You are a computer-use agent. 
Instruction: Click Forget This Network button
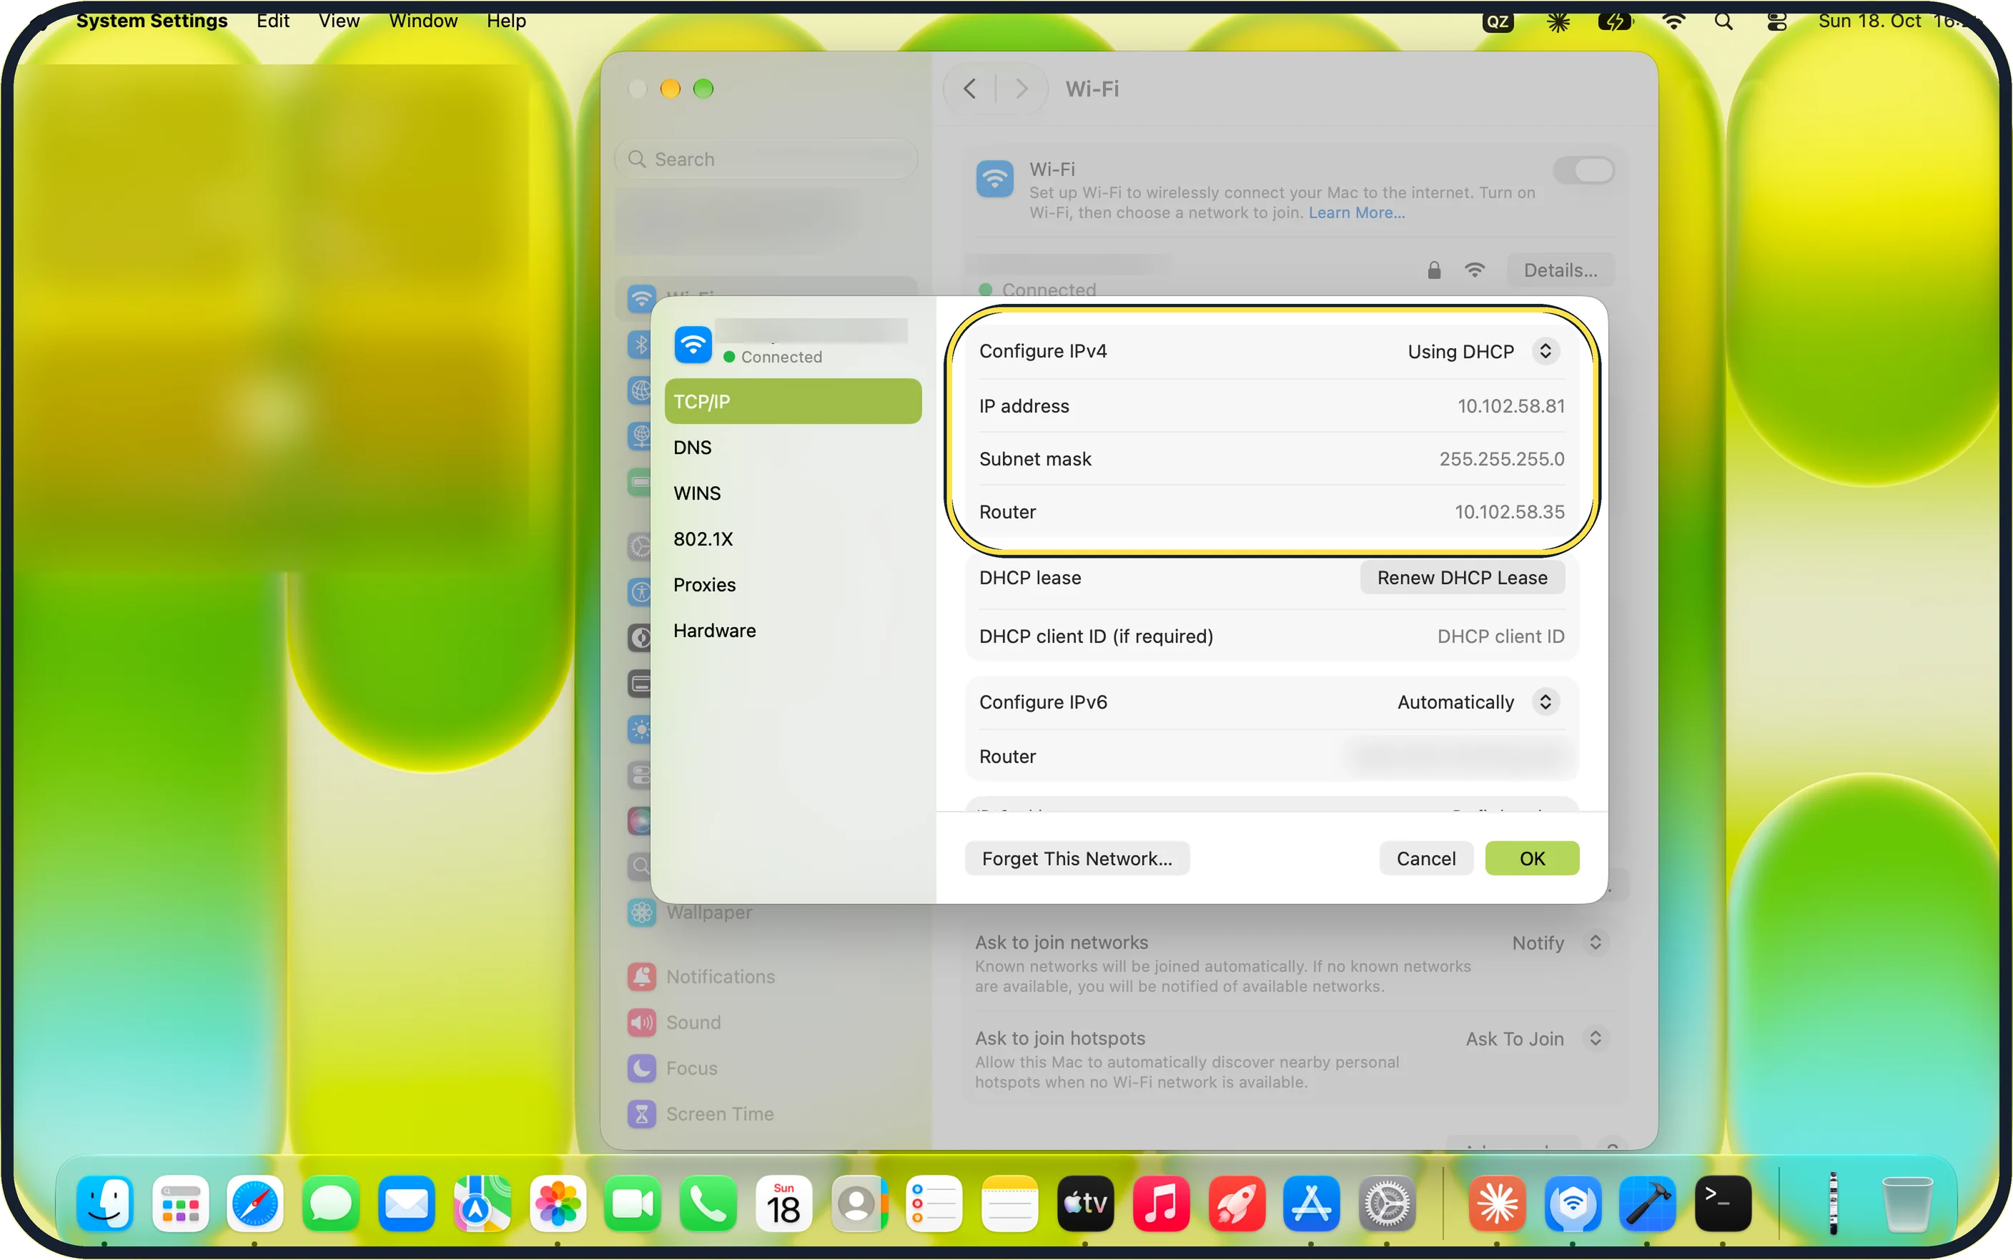(1077, 858)
